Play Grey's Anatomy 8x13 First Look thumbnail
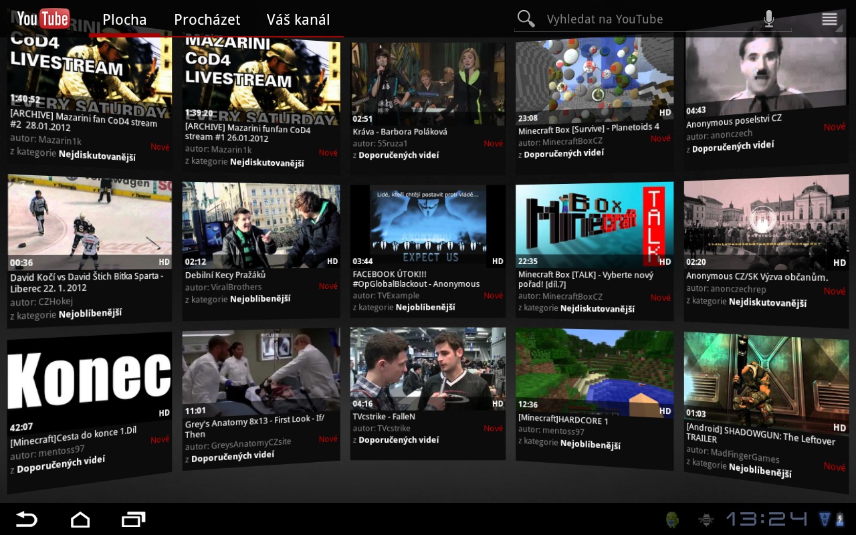 pos(261,373)
